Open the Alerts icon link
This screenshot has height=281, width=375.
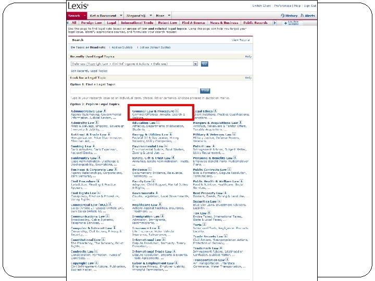pyautogui.click(x=308, y=16)
